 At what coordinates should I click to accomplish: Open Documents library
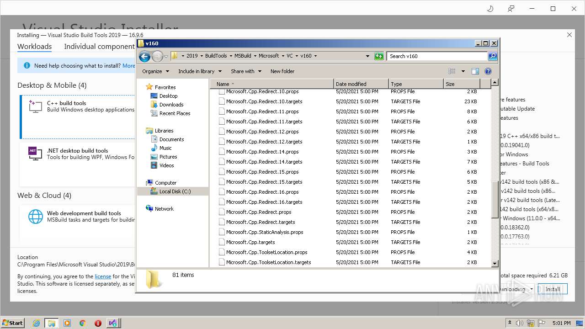tap(171, 139)
